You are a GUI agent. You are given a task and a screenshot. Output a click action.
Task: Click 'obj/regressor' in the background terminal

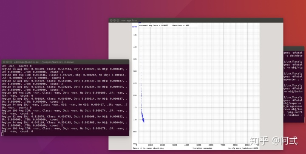pyautogui.click(x=293, y=106)
